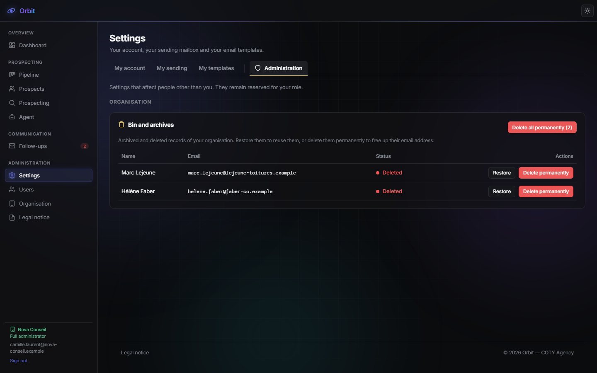
Task: Select the Administration tab label
Action: pyautogui.click(x=283, y=68)
